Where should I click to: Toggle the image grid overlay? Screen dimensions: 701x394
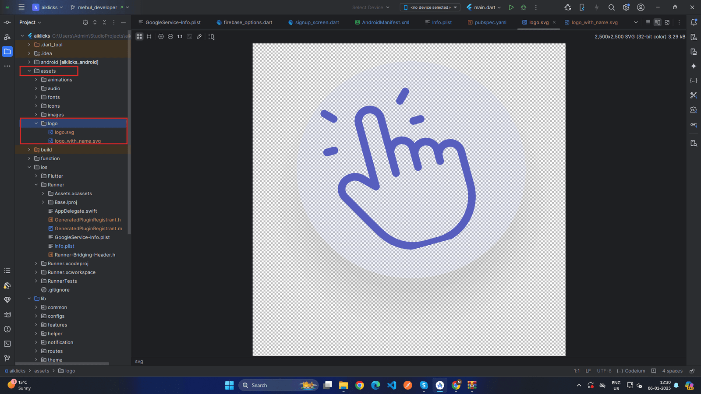[x=149, y=37]
